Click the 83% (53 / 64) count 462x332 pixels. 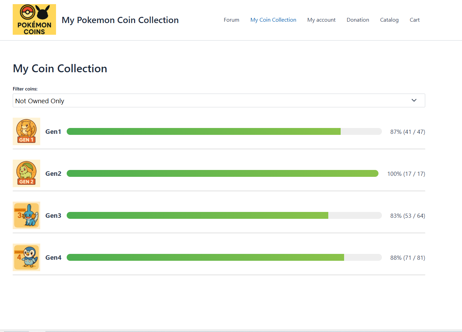coord(408,216)
